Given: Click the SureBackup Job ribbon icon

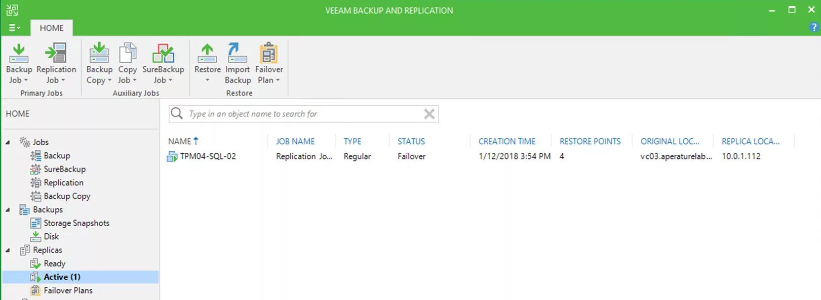Looking at the screenshot, I should pos(163,53).
